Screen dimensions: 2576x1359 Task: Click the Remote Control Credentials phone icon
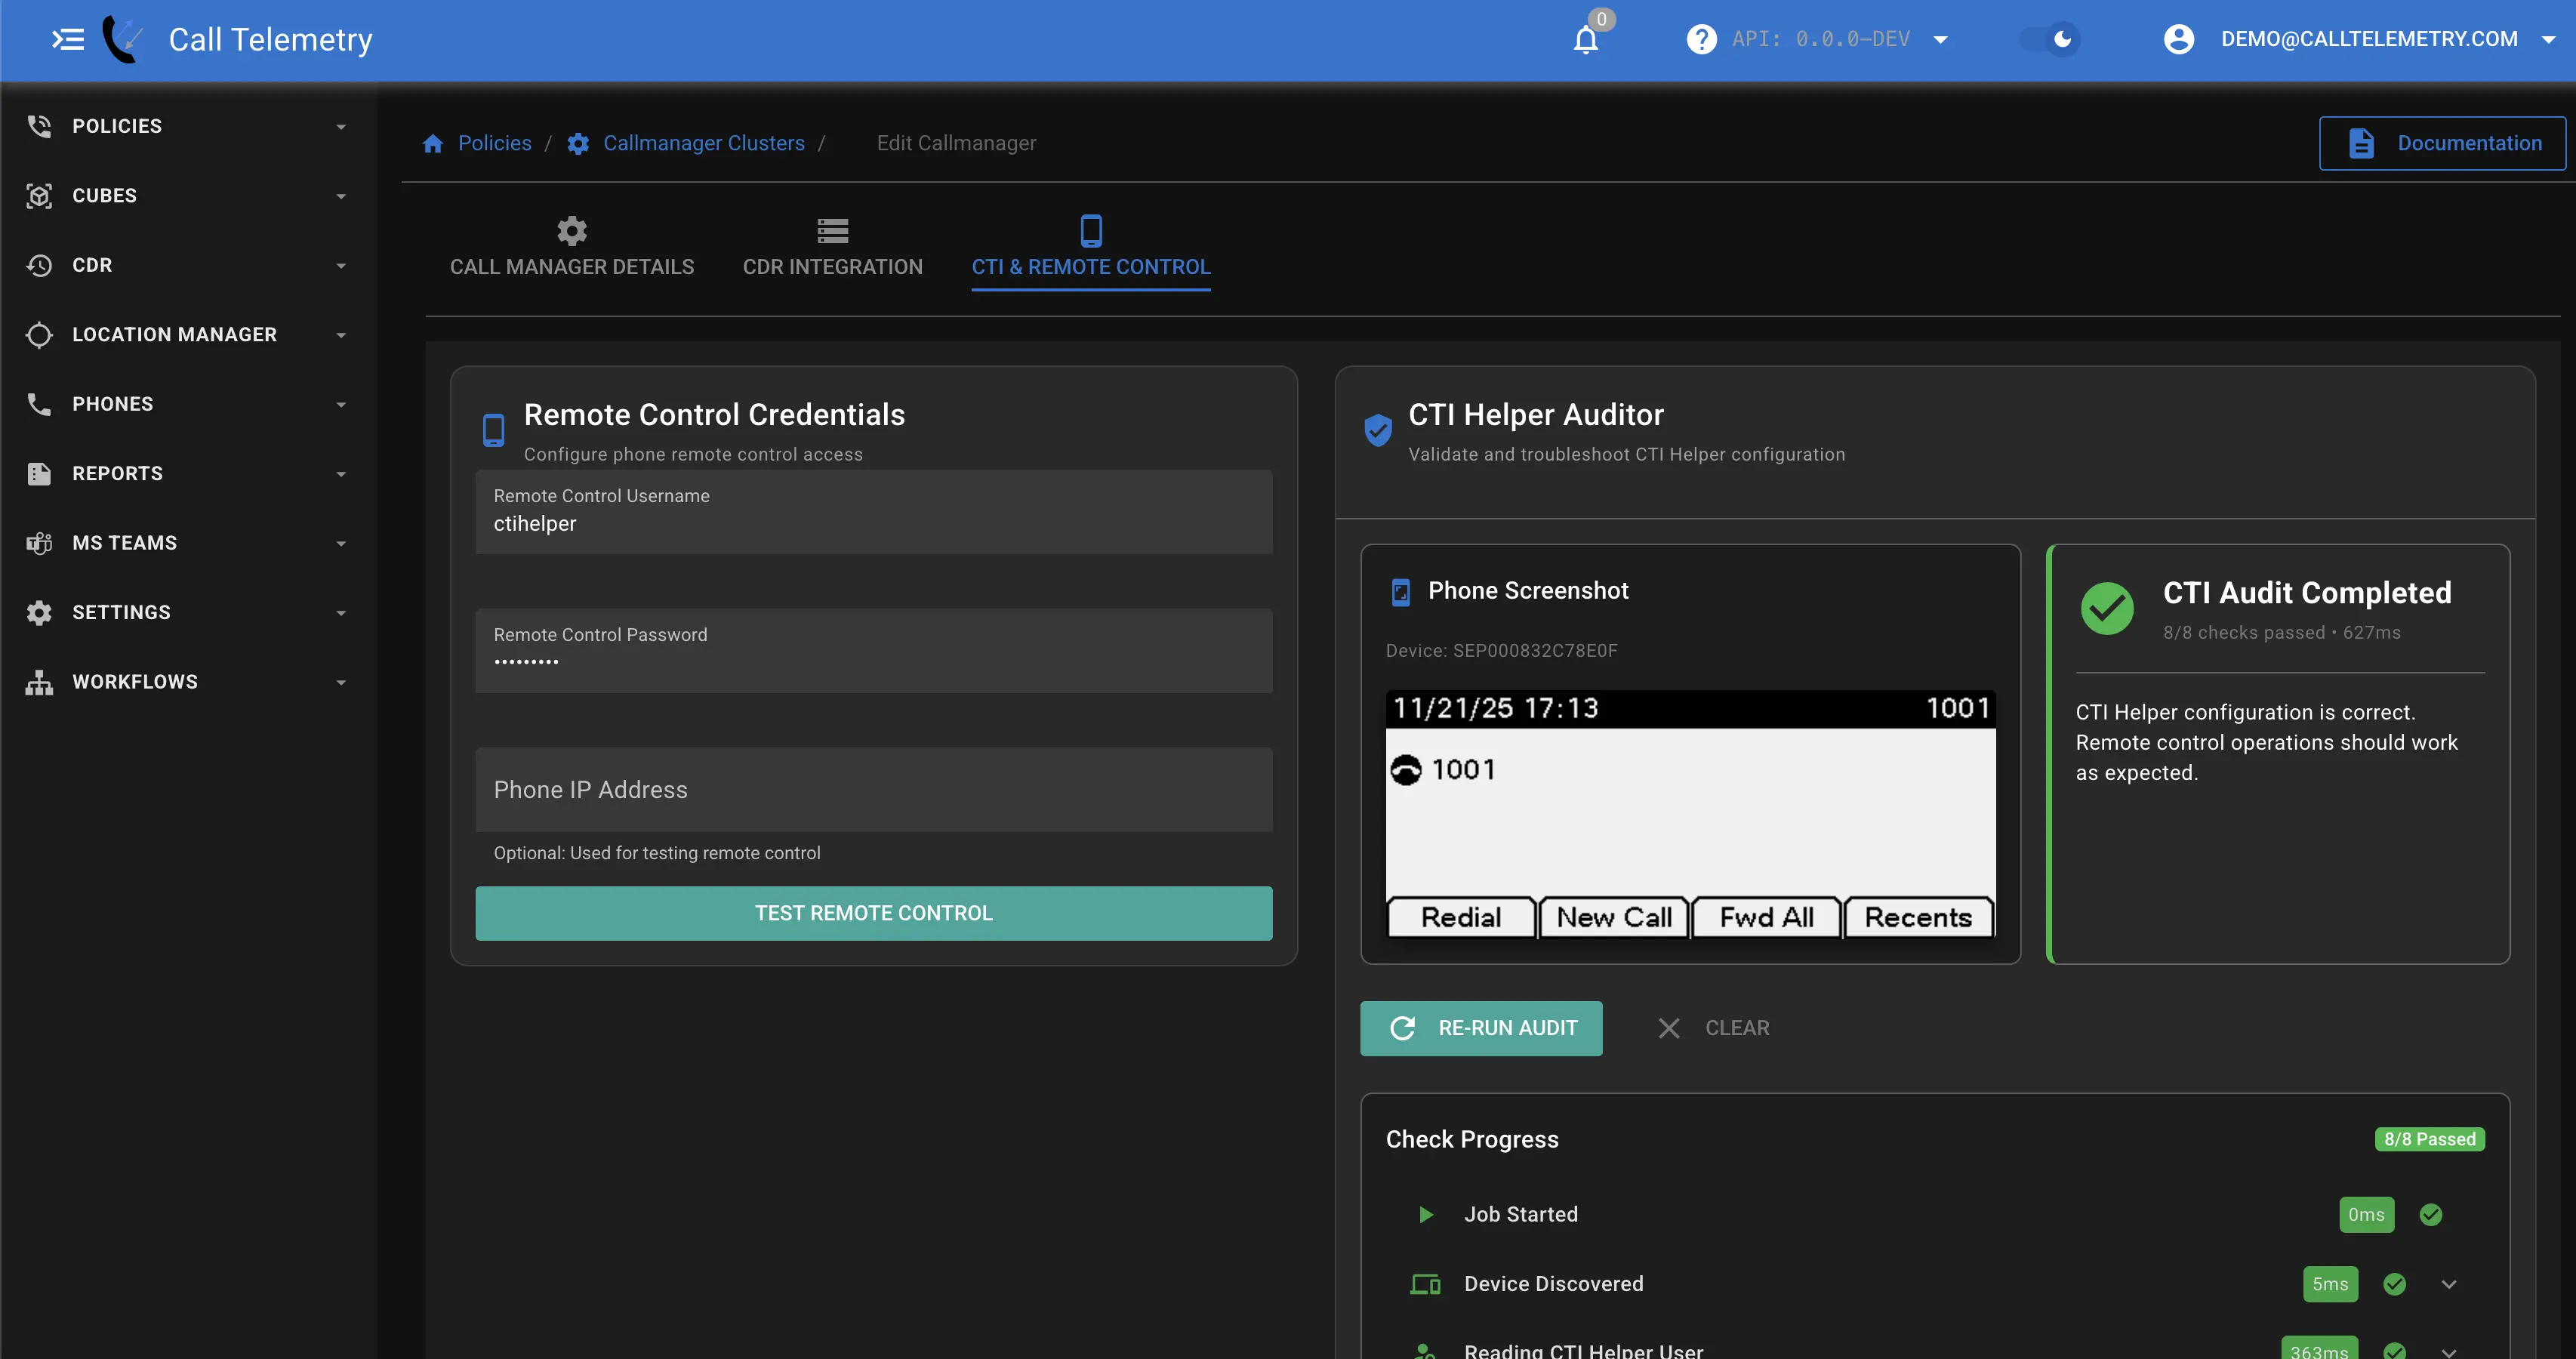tap(493, 430)
